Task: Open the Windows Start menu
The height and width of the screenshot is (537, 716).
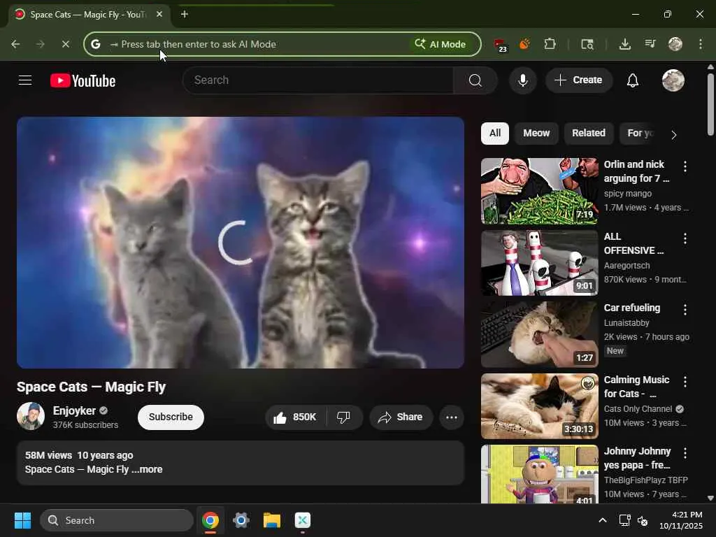Action: pyautogui.click(x=22, y=520)
